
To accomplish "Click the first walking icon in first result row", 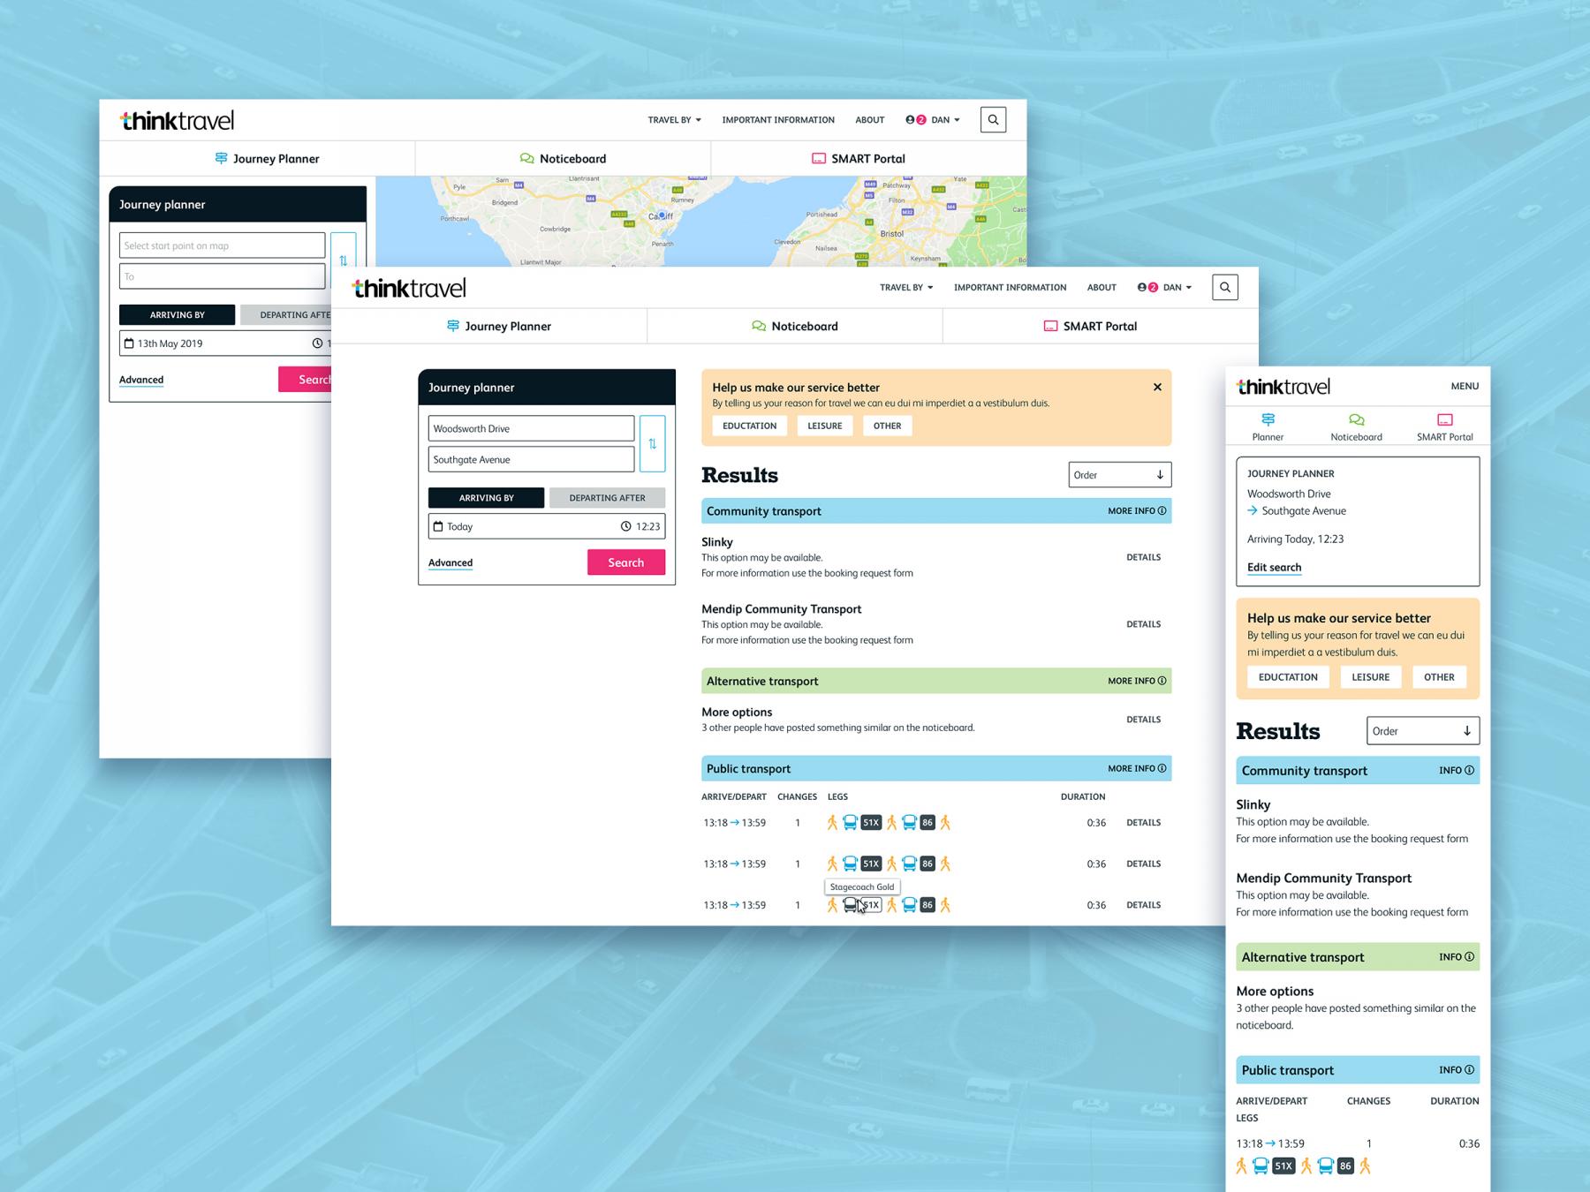I will click(x=832, y=823).
